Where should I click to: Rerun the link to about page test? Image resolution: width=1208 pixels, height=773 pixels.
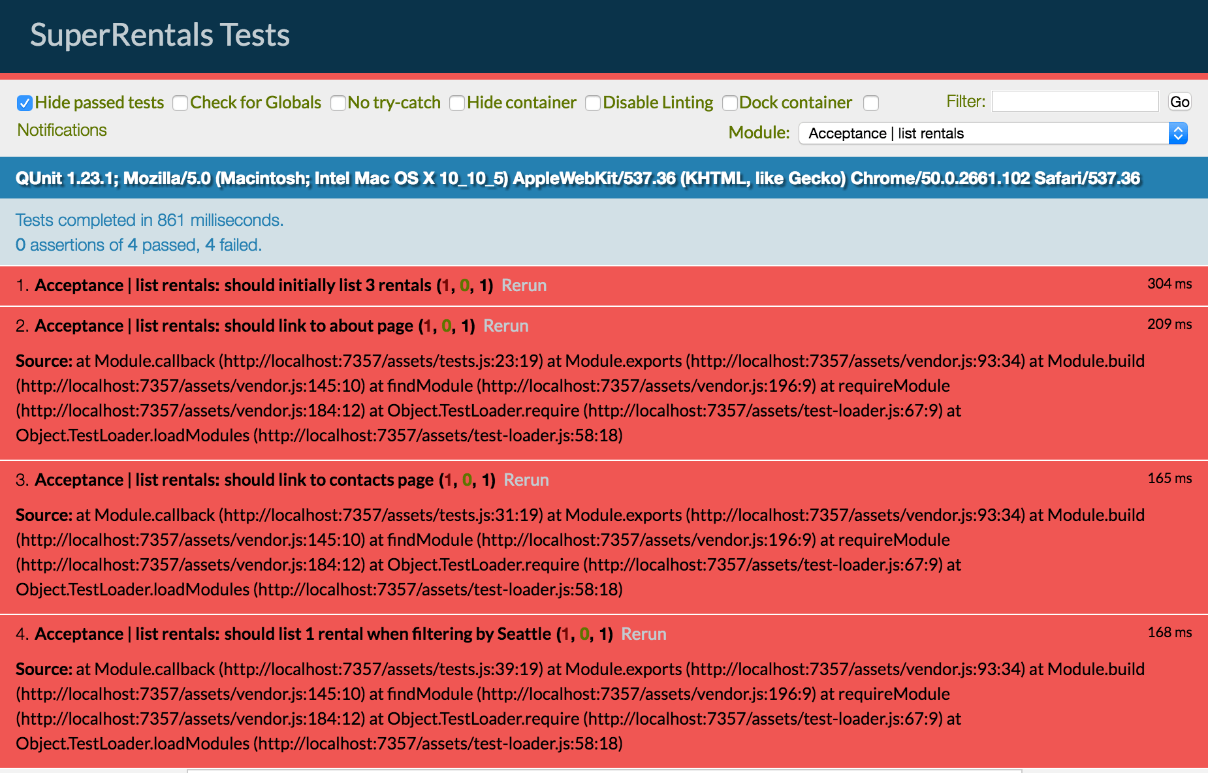[505, 326]
